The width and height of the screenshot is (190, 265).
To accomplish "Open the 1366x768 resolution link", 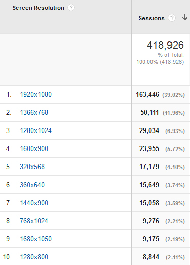I will click(34, 112).
